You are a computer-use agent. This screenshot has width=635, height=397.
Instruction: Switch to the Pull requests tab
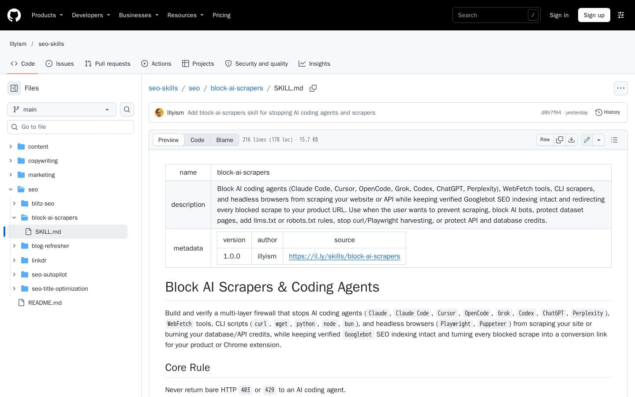click(x=108, y=64)
